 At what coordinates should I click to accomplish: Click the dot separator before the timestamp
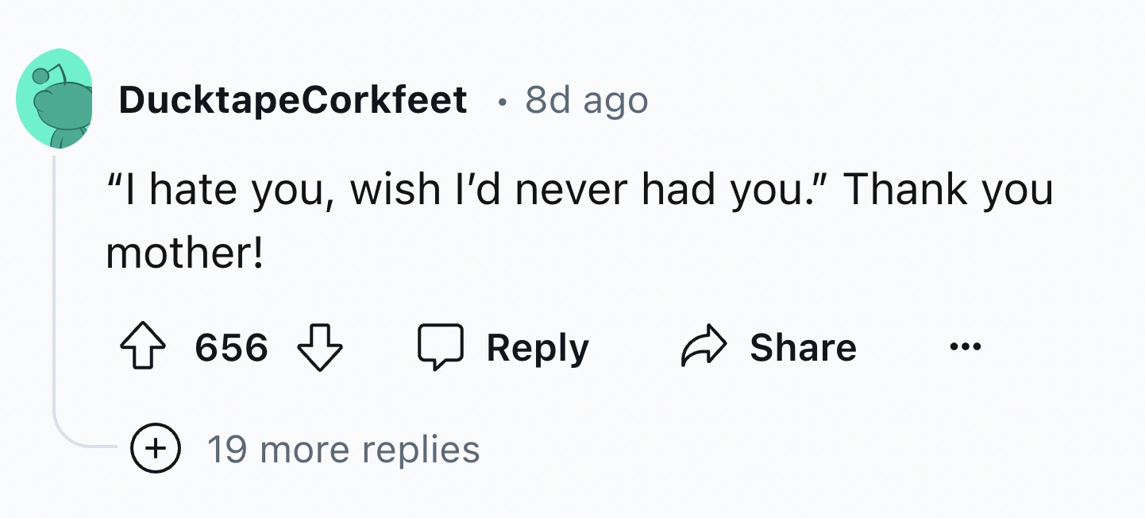pos(501,102)
